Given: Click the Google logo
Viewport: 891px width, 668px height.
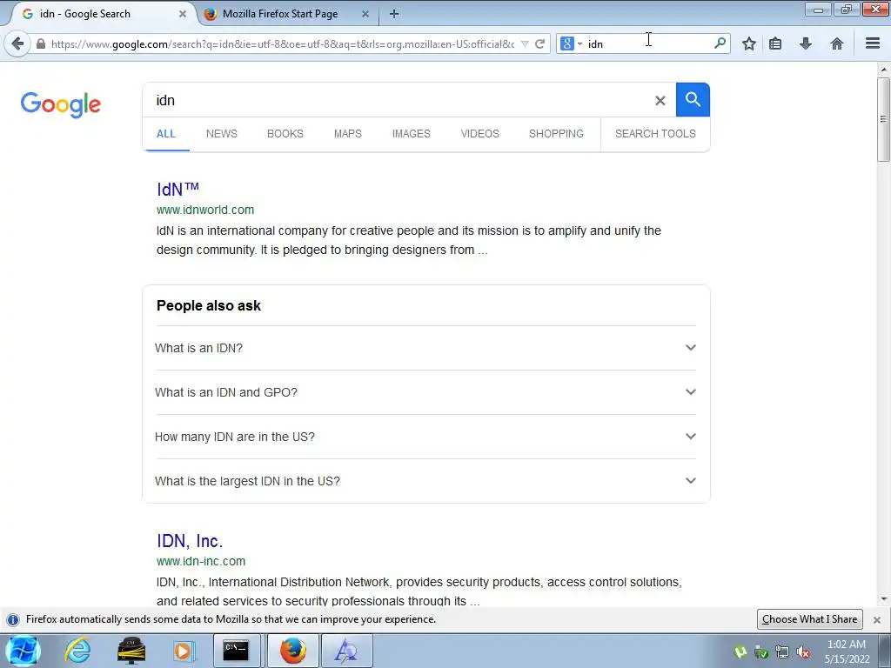Looking at the screenshot, I should click(x=61, y=104).
